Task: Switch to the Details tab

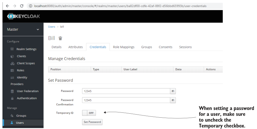Action: coord(56,47)
